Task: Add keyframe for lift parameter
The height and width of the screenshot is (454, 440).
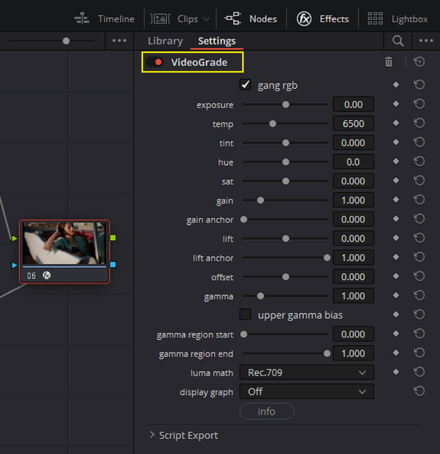Action: (396, 238)
